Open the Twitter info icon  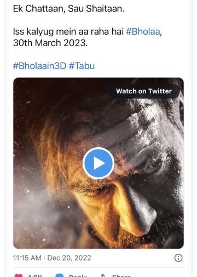[x=178, y=258]
